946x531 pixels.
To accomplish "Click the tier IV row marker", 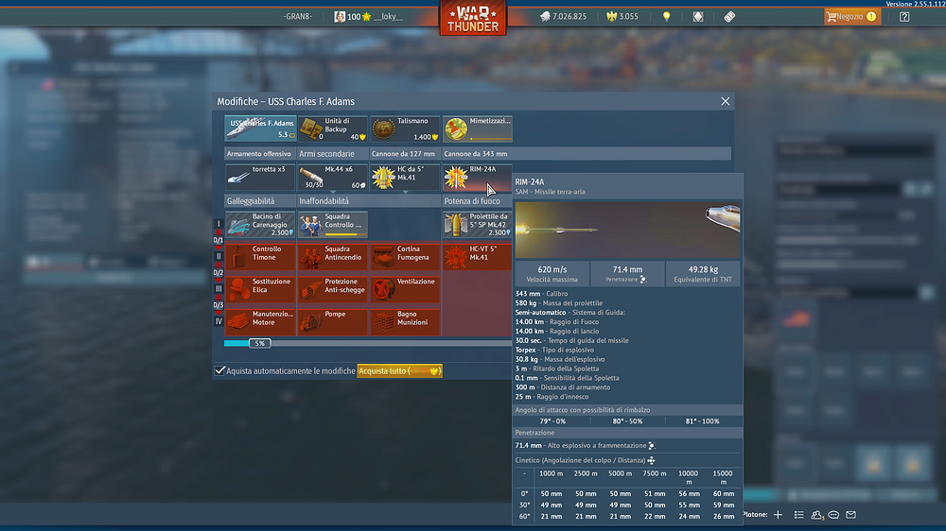I will (219, 321).
